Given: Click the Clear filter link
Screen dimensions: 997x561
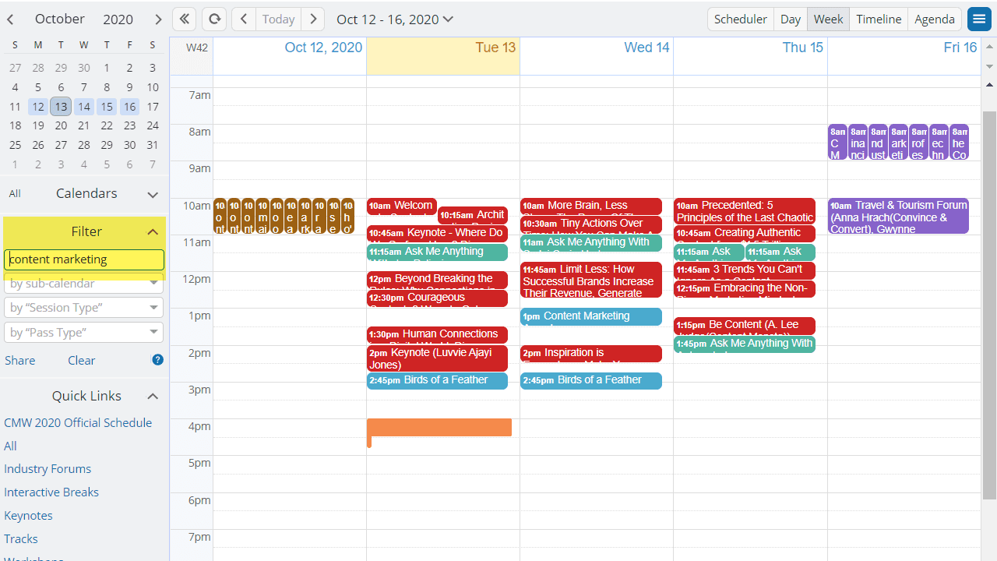Looking at the screenshot, I should point(81,361).
